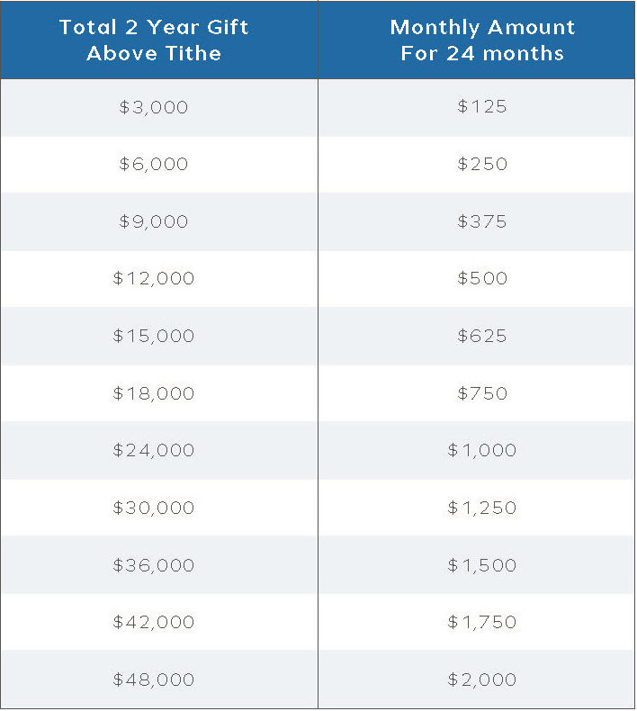Select the $125 monthly amount cell
The height and width of the screenshot is (711, 637).
tap(482, 106)
